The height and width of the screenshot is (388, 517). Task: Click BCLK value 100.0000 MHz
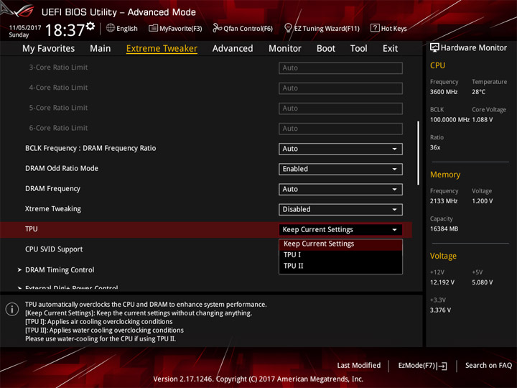pos(450,119)
